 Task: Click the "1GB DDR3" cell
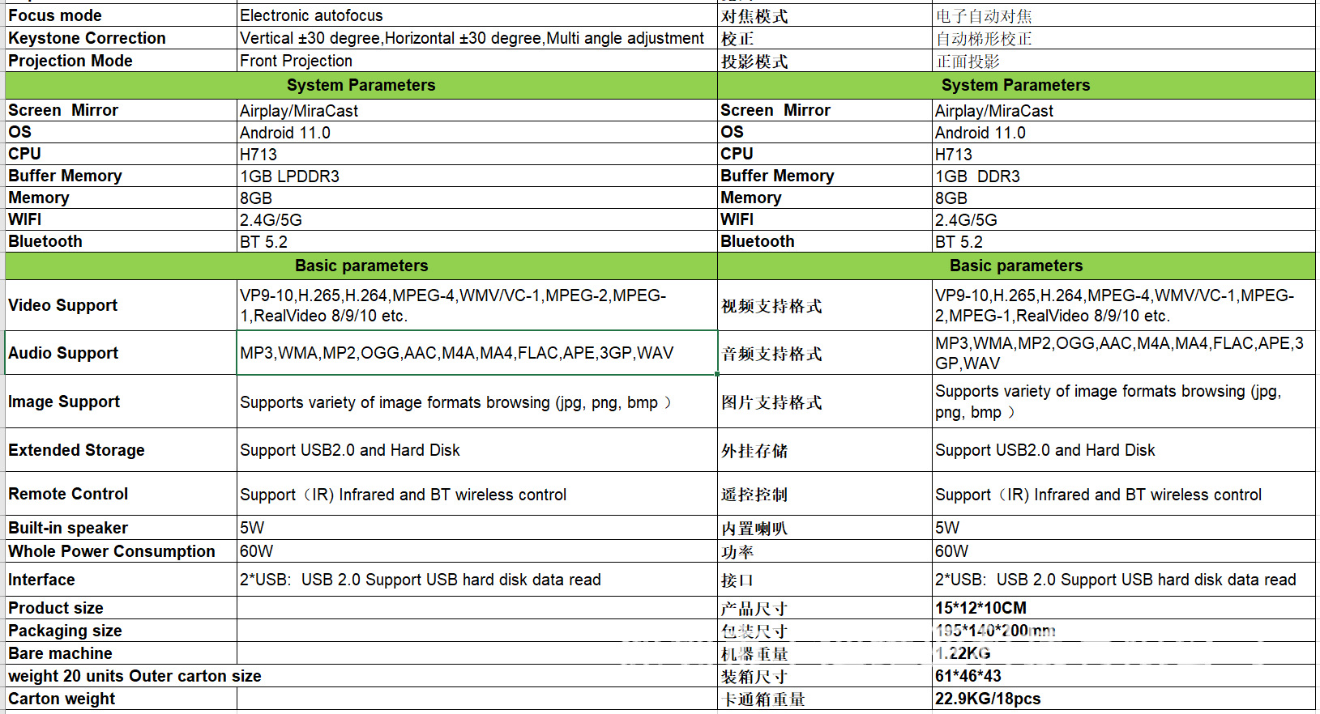(1124, 176)
